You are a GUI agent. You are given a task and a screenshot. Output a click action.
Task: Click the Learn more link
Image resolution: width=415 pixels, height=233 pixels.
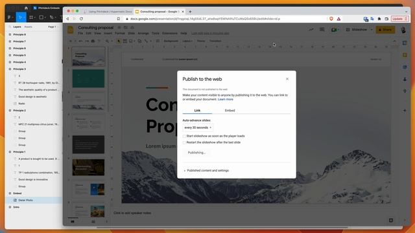click(x=225, y=99)
